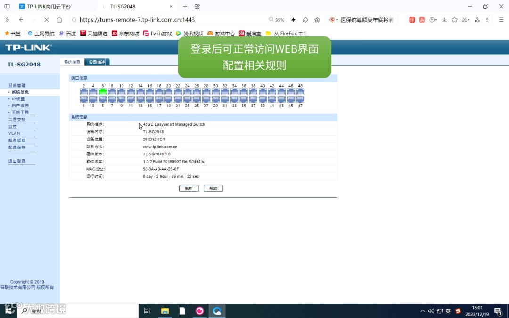Open File Explorer from the taskbar

click(165, 311)
